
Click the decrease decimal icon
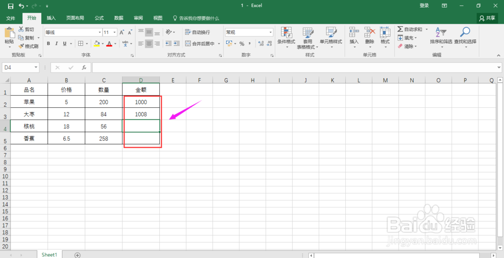[269, 44]
